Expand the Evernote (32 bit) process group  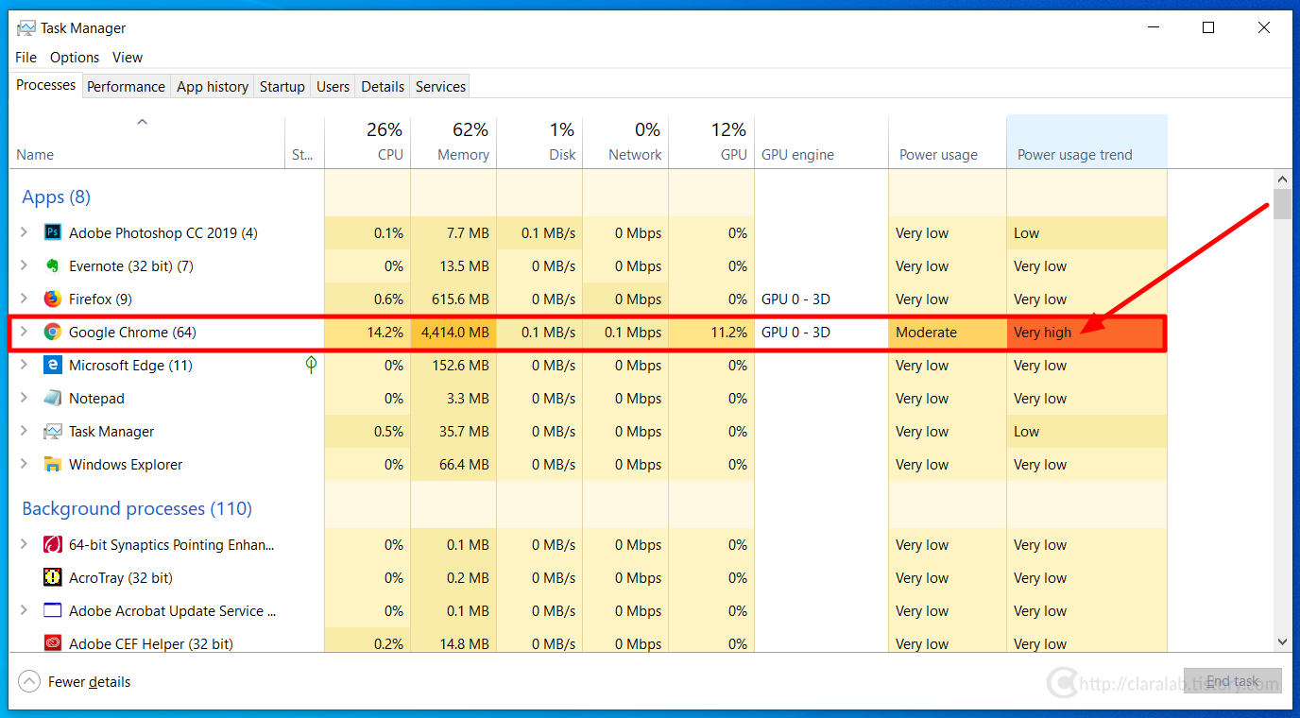[25, 265]
